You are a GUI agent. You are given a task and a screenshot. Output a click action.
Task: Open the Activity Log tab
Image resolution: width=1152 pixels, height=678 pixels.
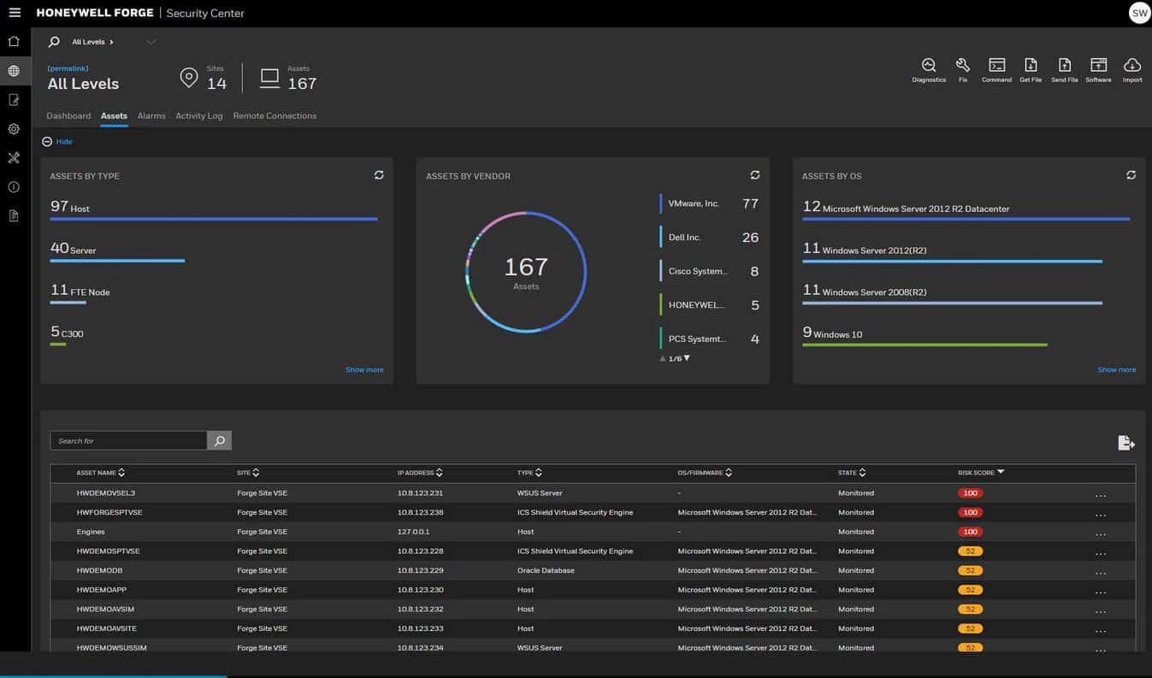pos(199,115)
